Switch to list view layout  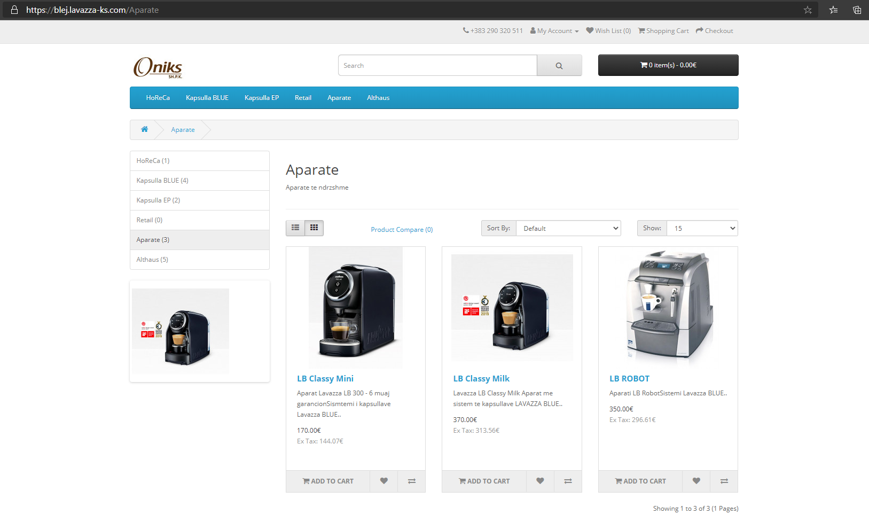click(x=295, y=228)
